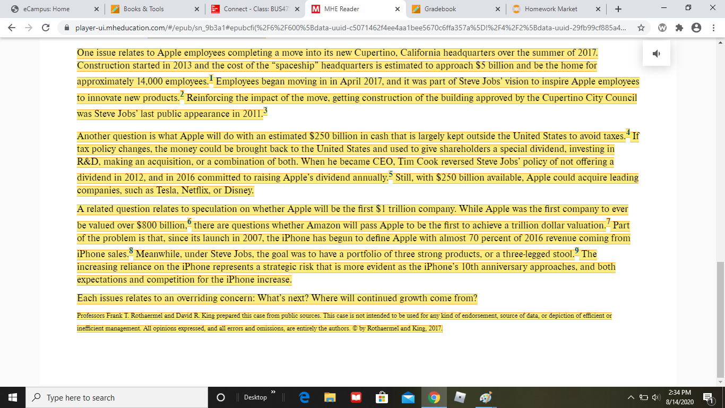Open the Chrome three-dot menu

pos(713,28)
